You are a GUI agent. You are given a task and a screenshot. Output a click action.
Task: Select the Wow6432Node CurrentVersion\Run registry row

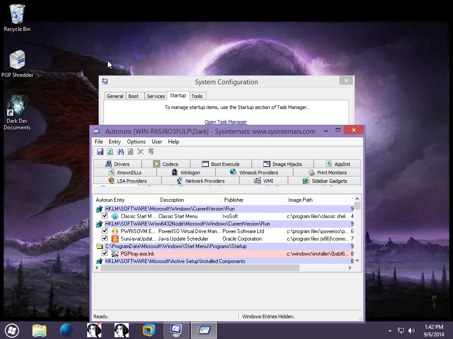point(224,224)
